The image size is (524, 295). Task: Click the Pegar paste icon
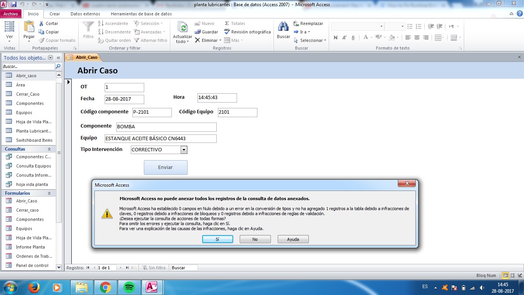pyautogui.click(x=29, y=27)
